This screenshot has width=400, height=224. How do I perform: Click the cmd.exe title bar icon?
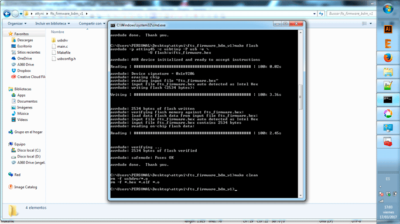[x=113, y=26]
